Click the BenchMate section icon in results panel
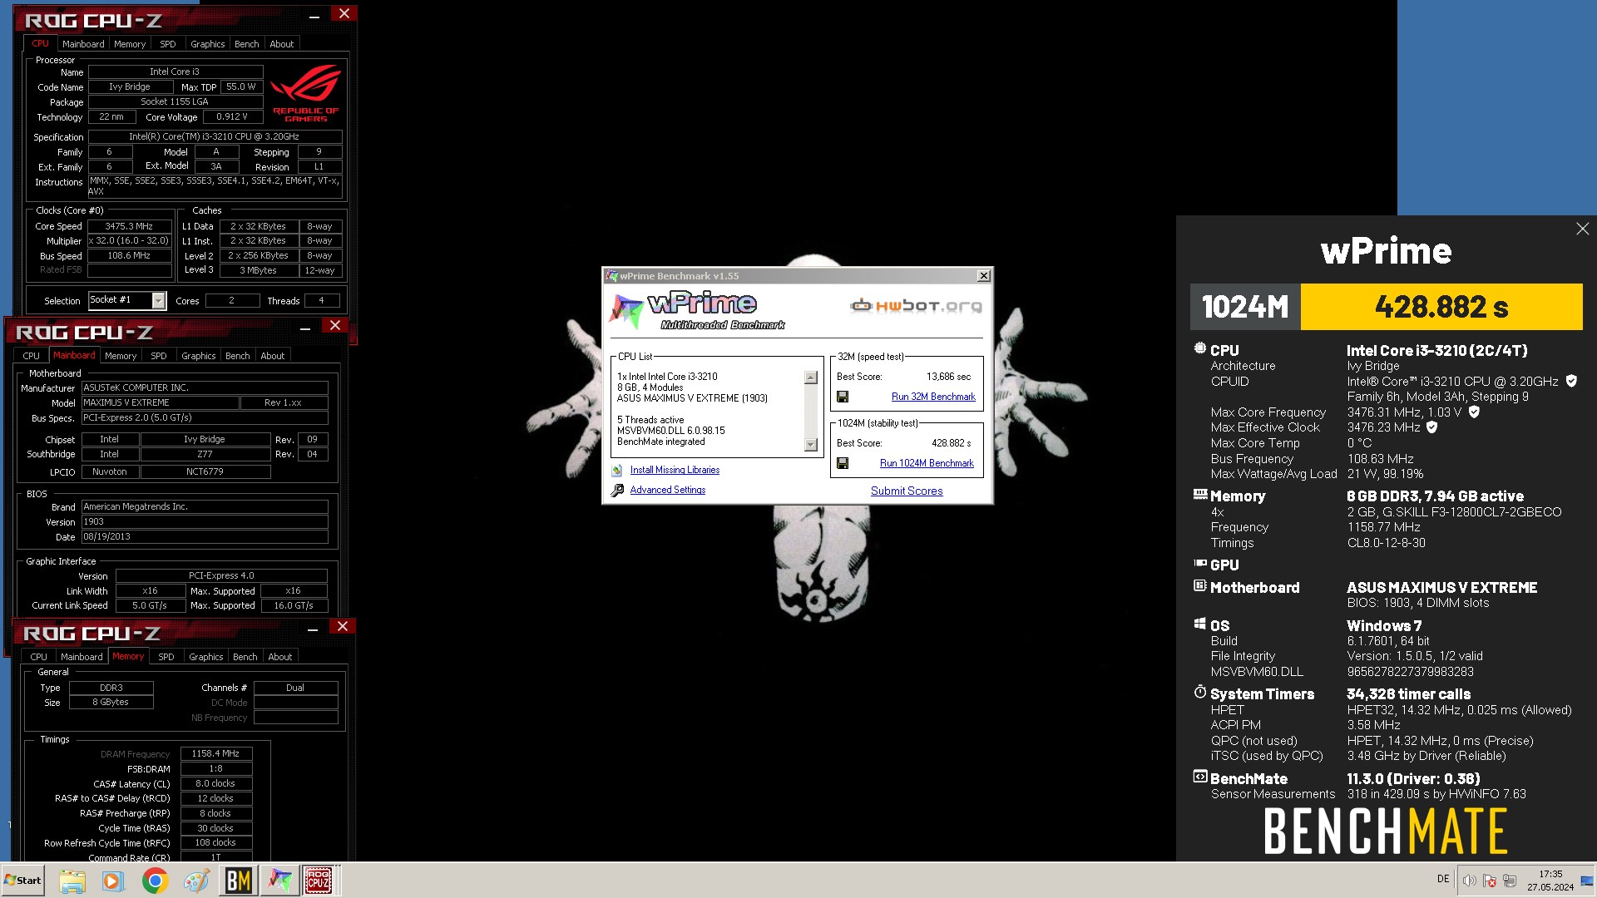 [x=1199, y=777]
